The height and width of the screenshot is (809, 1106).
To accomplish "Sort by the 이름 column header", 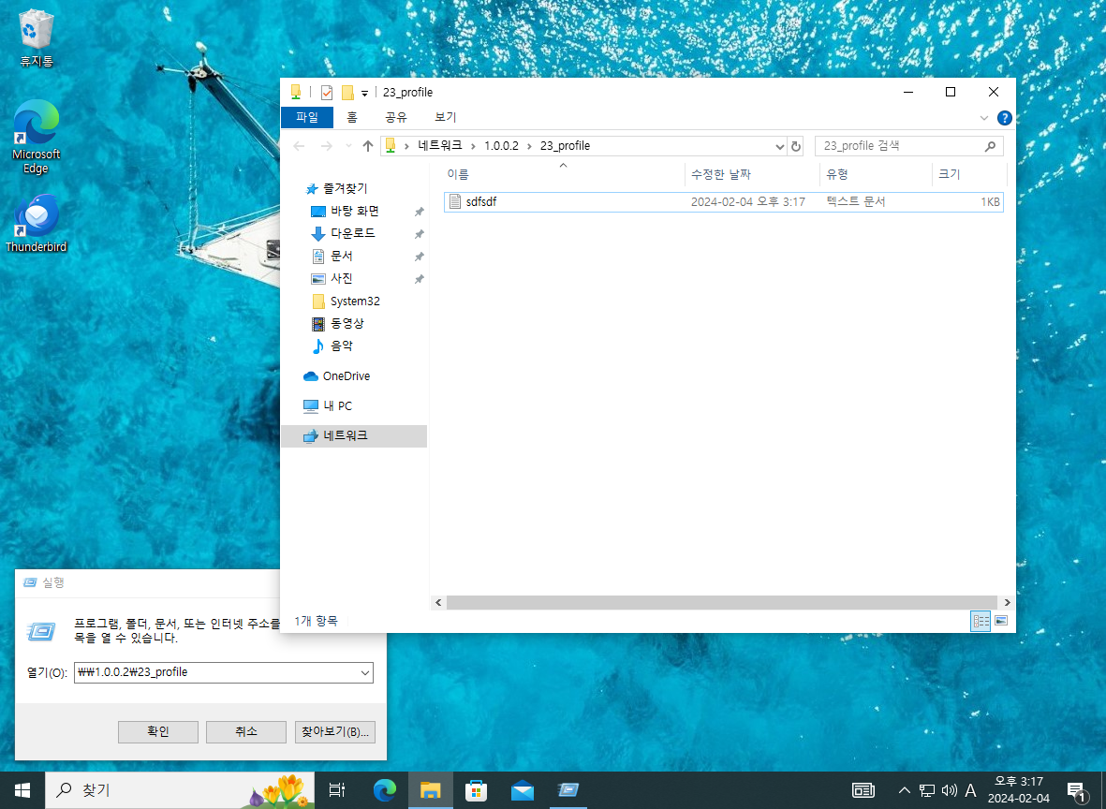I will tap(563, 174).
